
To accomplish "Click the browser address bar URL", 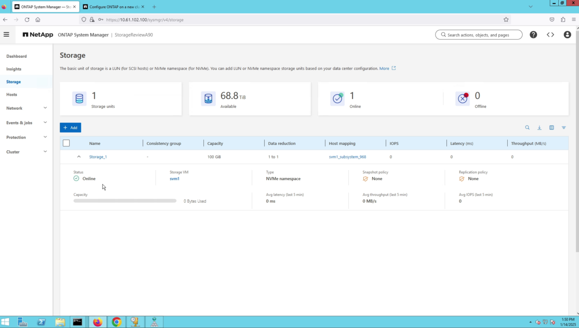I will pyautogui.click(x=145, y=20).
